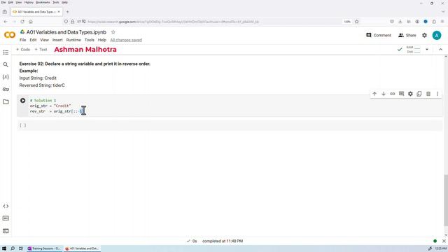Screen dimensions: 448x252
Task: Open the View menu in Colab
Action: point(44,40)
